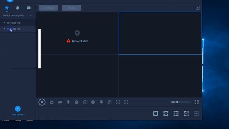Take a snapshot of the stream
The width and height of the screenshot is (229, 129).
coord(52,102)
